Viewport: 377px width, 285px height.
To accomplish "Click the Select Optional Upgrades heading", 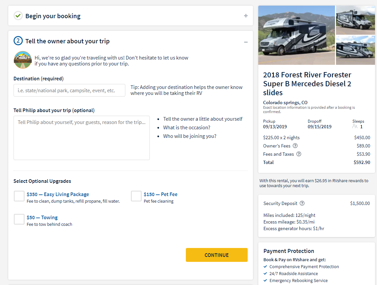I will click(x=42, y=181).
